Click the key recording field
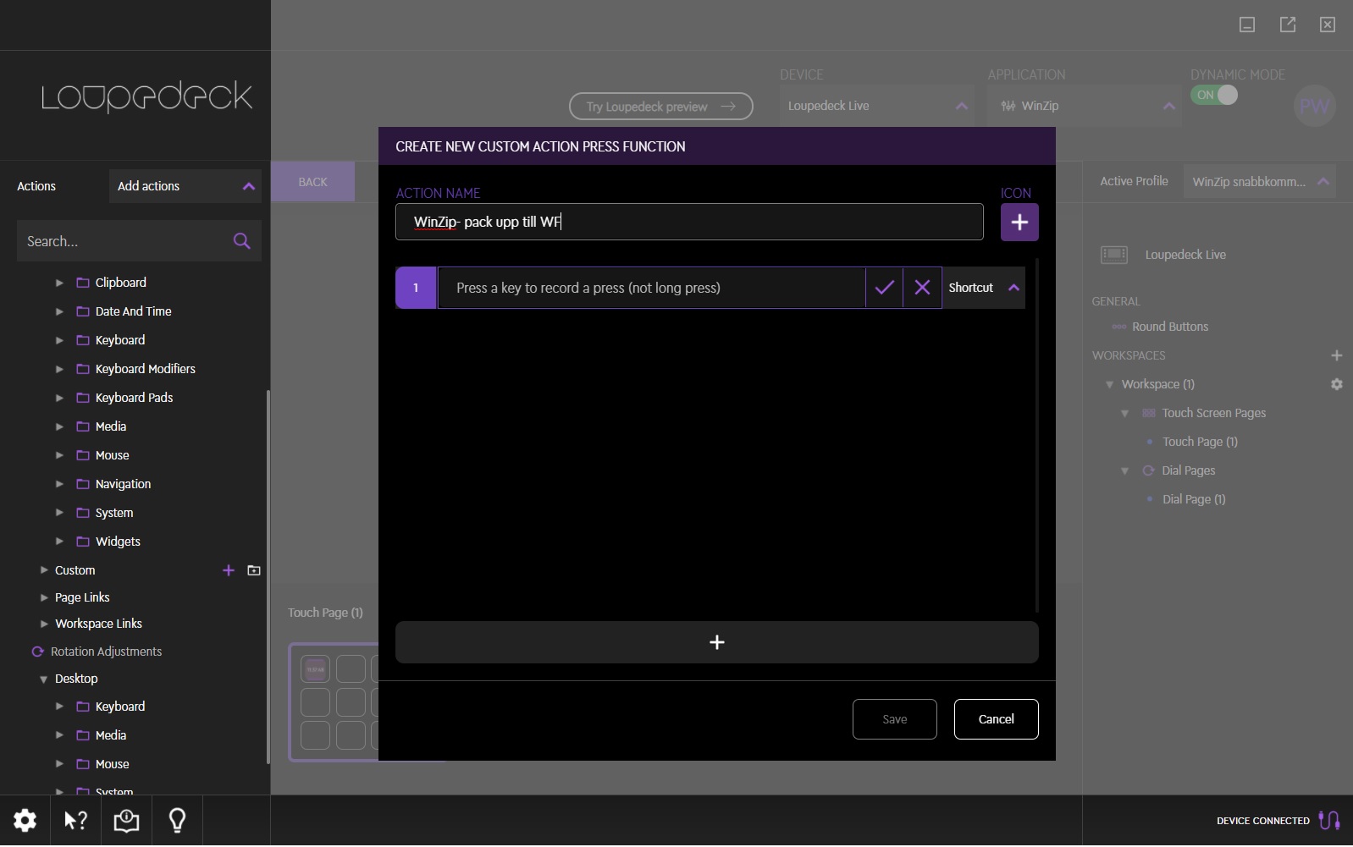The image size is (1353, 847). [x=651, y=288]
